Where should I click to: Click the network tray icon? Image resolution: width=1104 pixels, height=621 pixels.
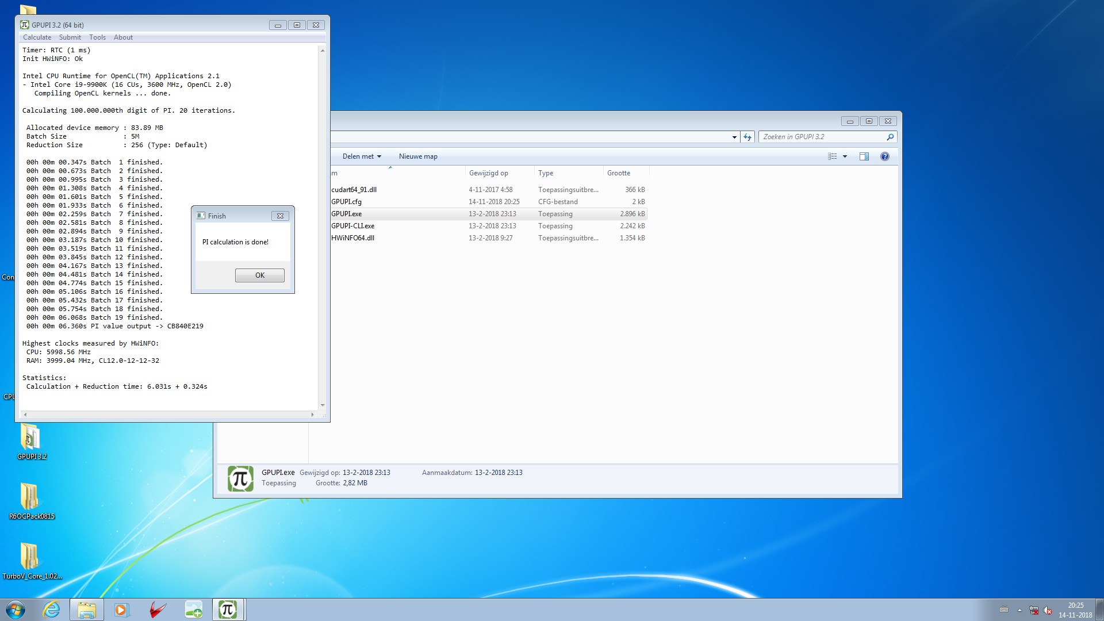1034,610
